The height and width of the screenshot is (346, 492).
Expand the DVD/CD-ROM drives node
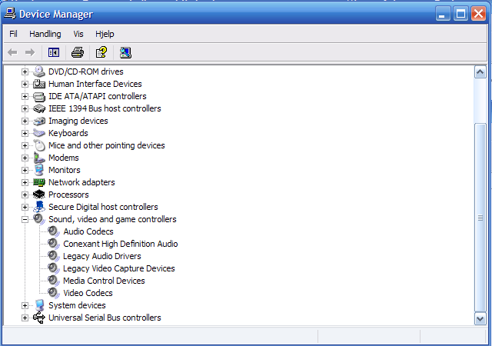tap(25, 72)
